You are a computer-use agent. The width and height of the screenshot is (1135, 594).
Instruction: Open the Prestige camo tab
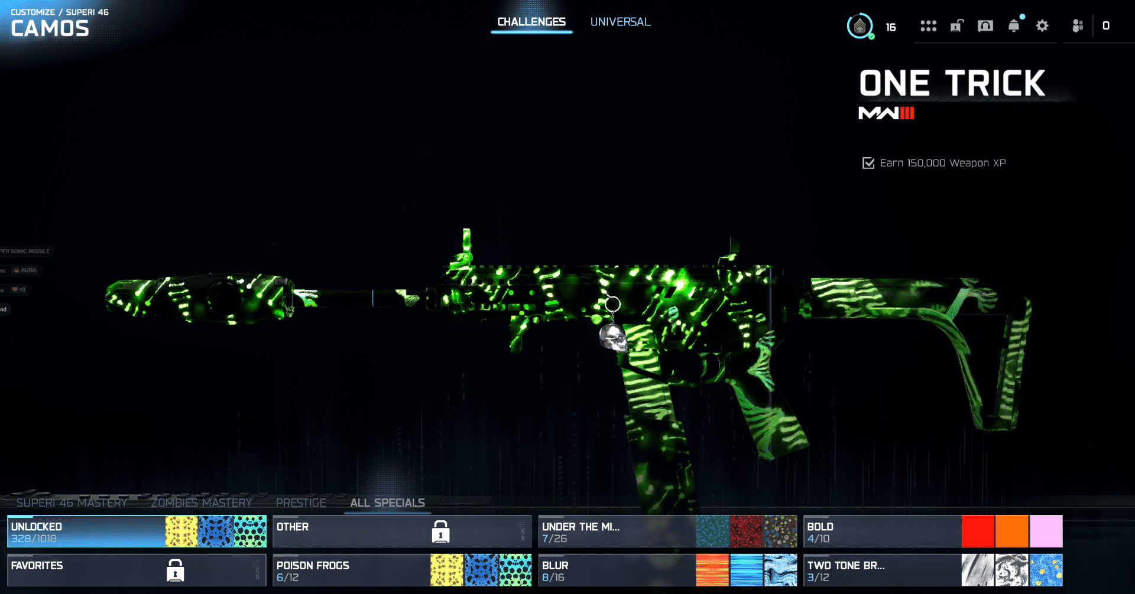(x=301, y=502)
